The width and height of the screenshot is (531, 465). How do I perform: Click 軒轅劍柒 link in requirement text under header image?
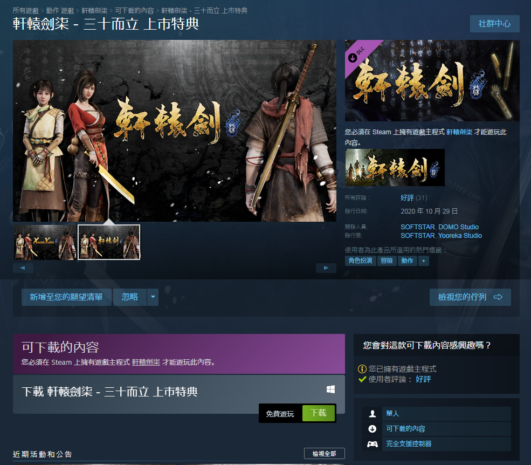click(459, 132)
